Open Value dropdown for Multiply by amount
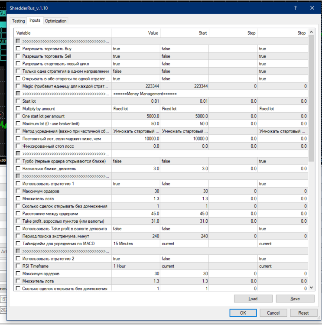The height and width of the screenshot is (325, 322). (136, 109)
